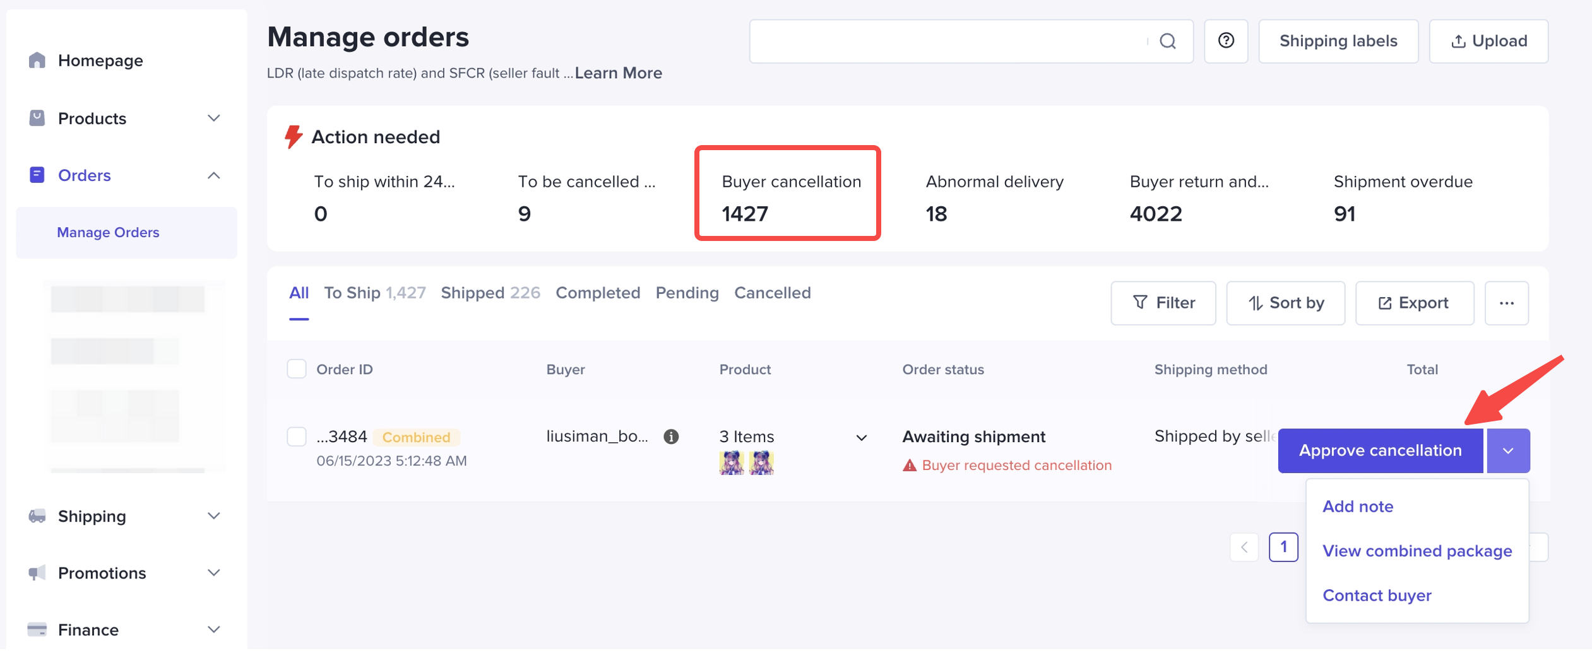The height and width of the screenshot is (651, 1592).
Task: Click the Finance card icon
Action: click(x=37, y=630)
